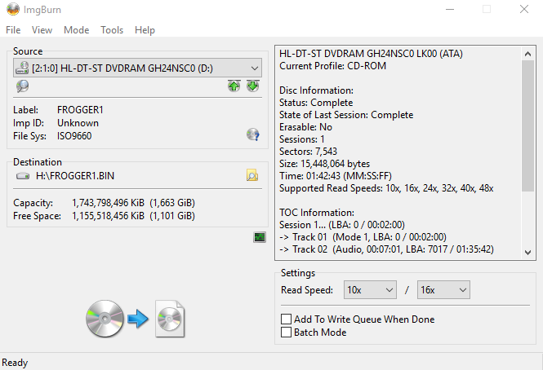Click the Erasable: No line
The height and width of the screenshot is (370, 543).
tap(305, 127)
